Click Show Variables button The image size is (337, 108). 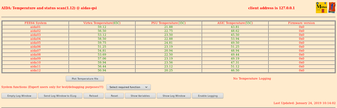pyautogui.click(x=140, y=96)
